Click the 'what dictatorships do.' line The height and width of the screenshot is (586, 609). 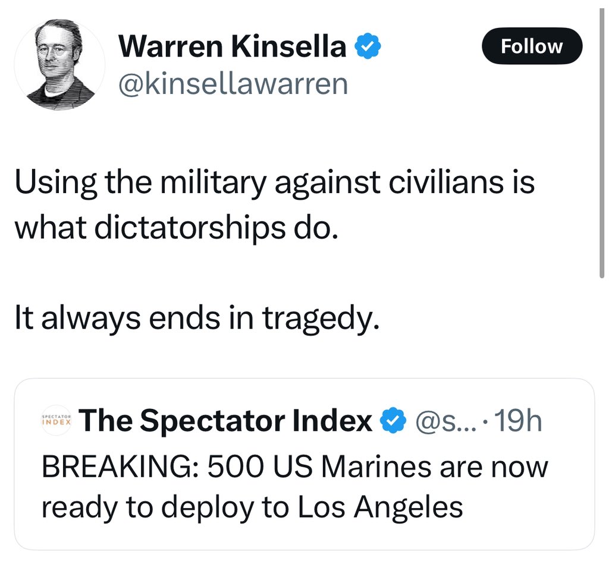click(x=175, y=228)
